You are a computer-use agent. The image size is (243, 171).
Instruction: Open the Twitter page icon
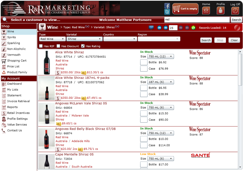[x=167, y=12]
